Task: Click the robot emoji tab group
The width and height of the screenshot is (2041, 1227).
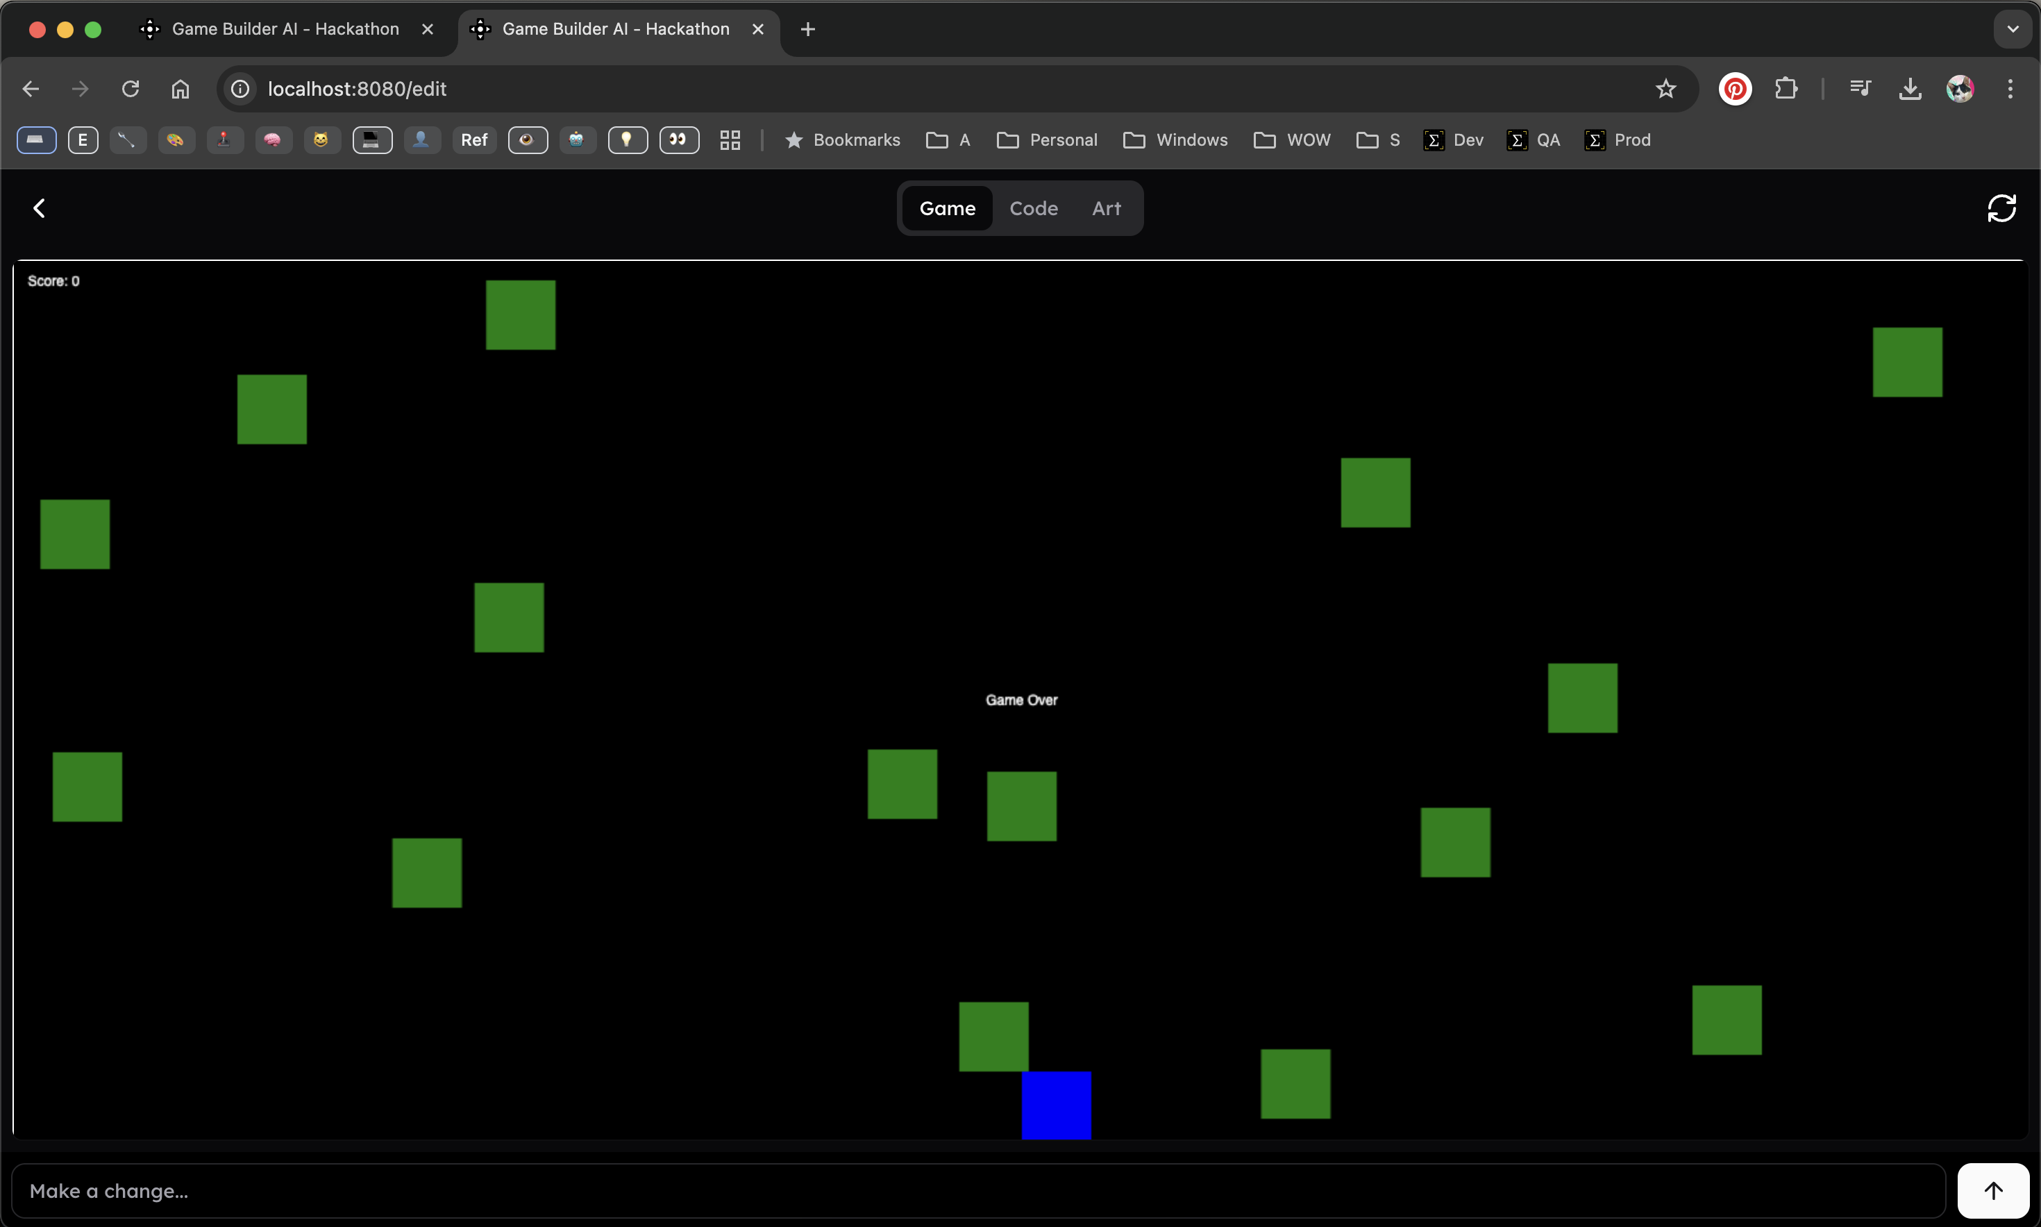Action: pos(576,139)
